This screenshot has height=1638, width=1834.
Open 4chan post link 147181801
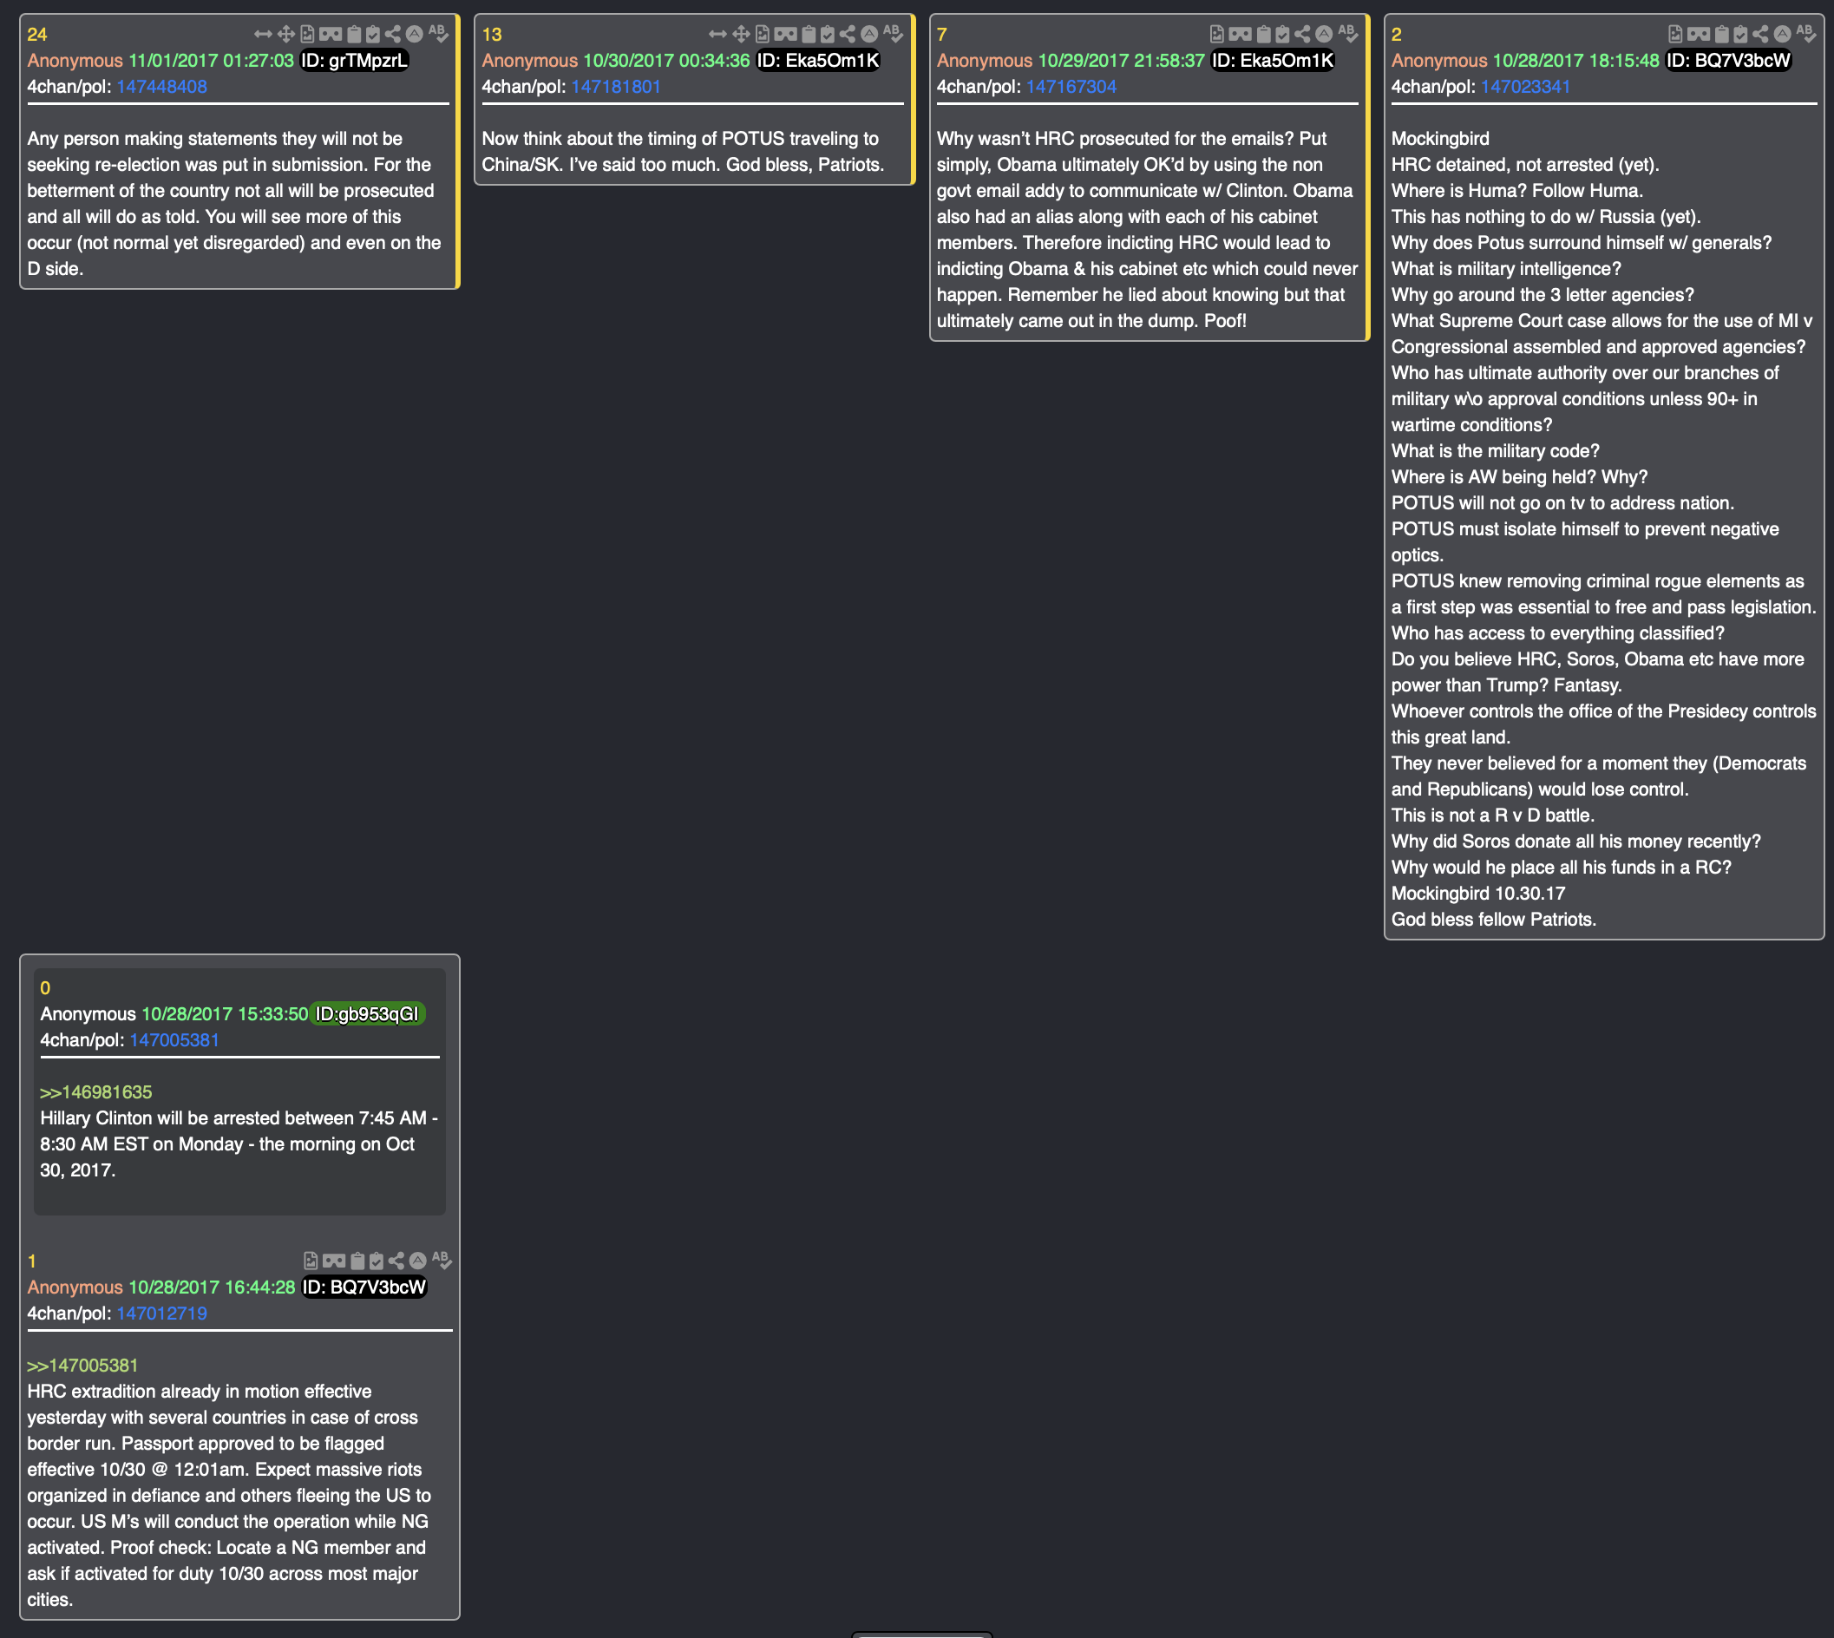pos(616,87)
